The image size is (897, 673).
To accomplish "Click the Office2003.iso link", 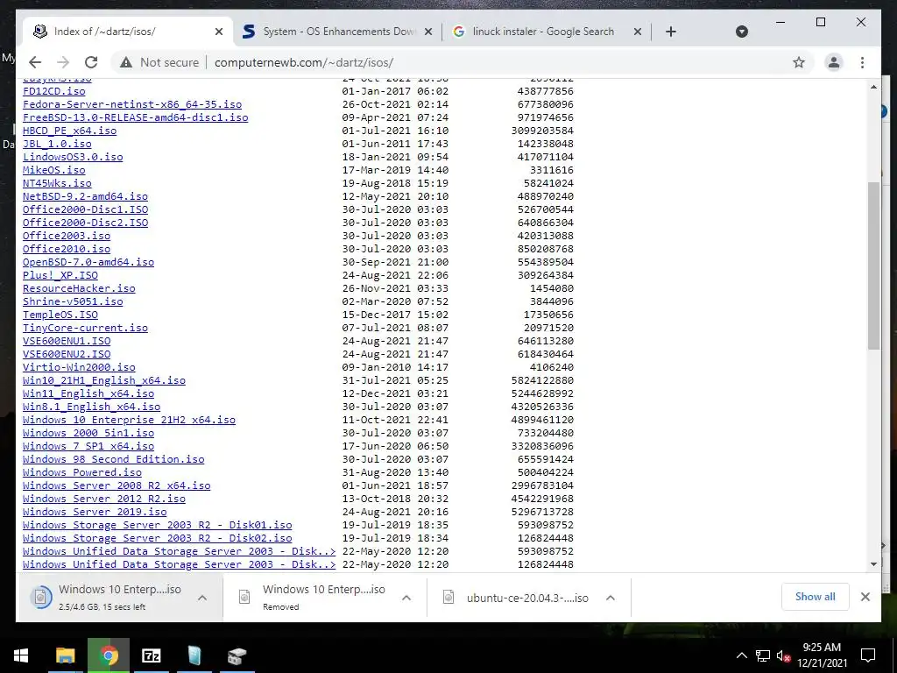I will 67,236.
